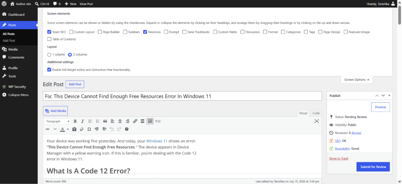Viewport: 402px width, 184px height.
Task: Undo the last edit
Action: (x=111, y=129)
